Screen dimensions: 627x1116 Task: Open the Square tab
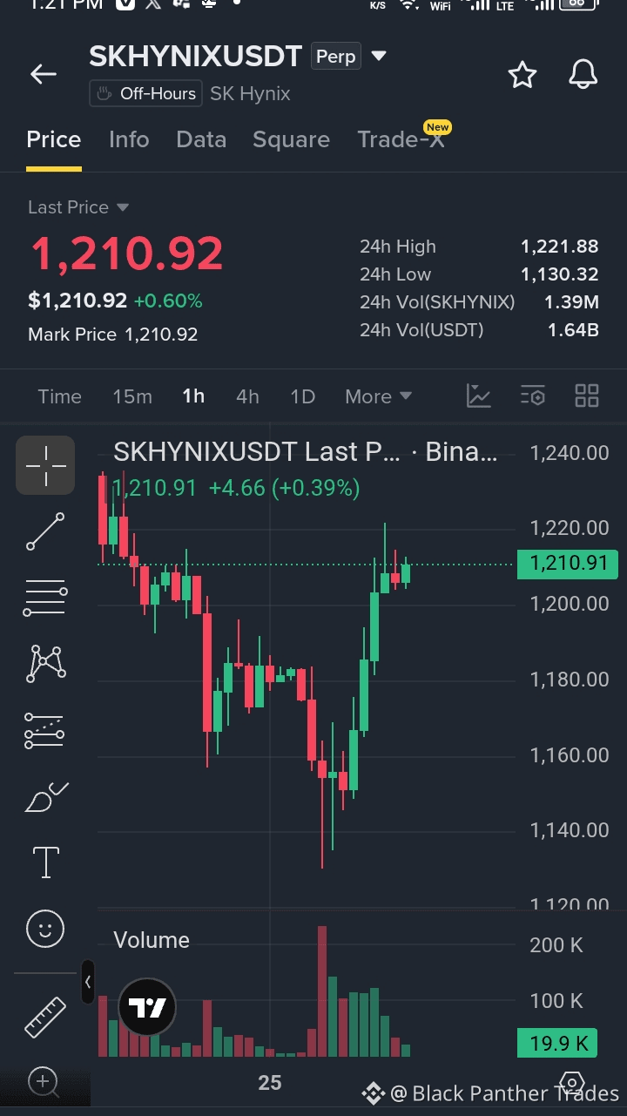point(291,139)
